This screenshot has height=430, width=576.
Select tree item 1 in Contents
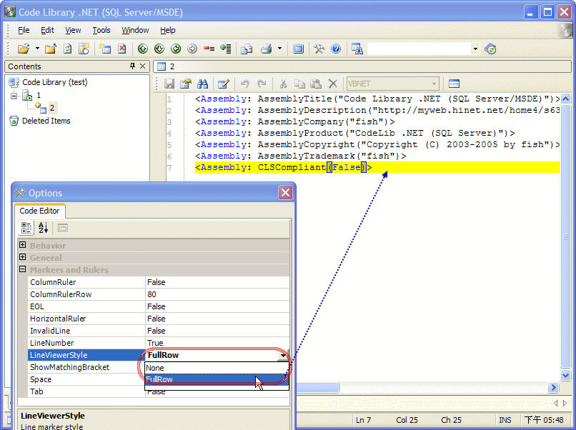point(39,96)
